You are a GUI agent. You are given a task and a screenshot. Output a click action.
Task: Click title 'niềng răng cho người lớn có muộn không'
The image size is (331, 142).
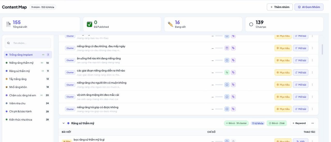(102, 83)
